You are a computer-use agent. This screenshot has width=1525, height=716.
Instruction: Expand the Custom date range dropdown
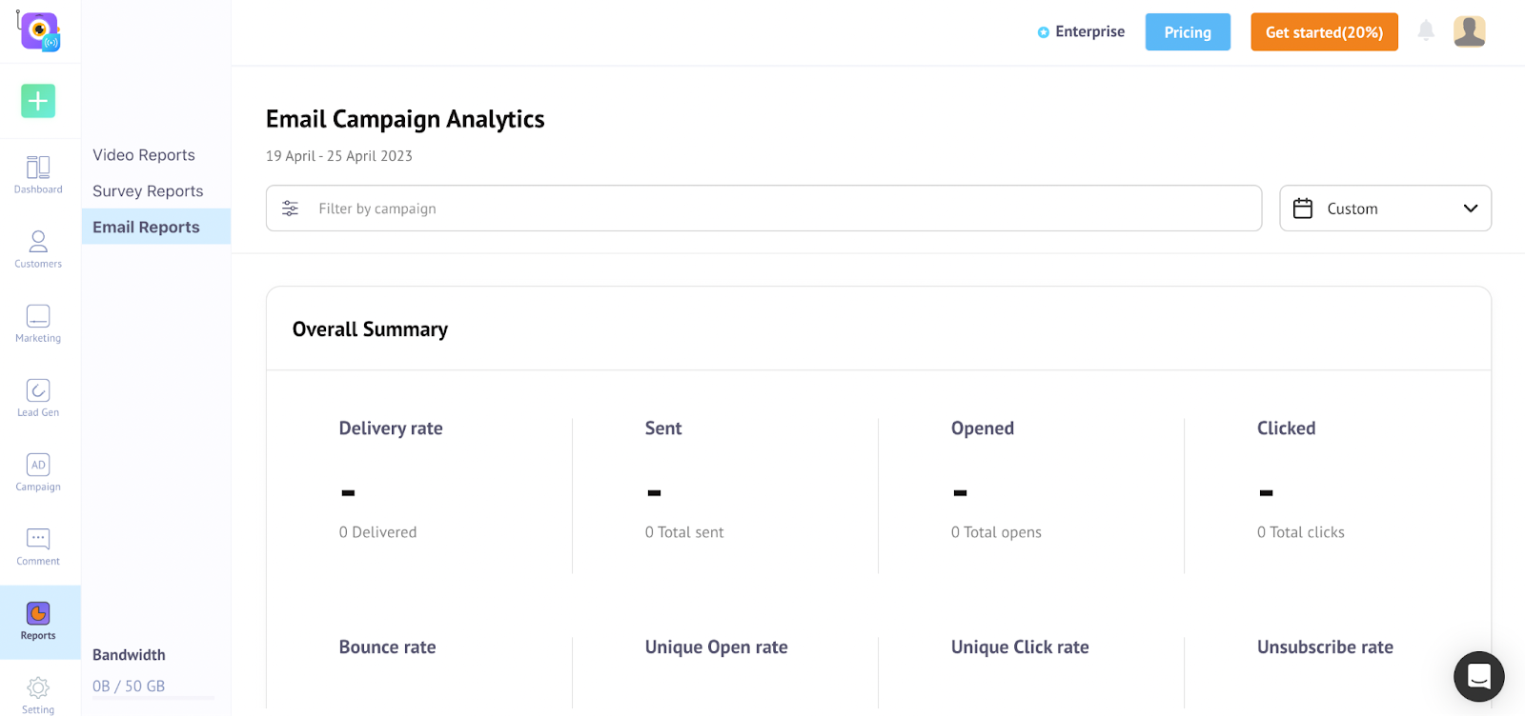tap(1385, 209)
